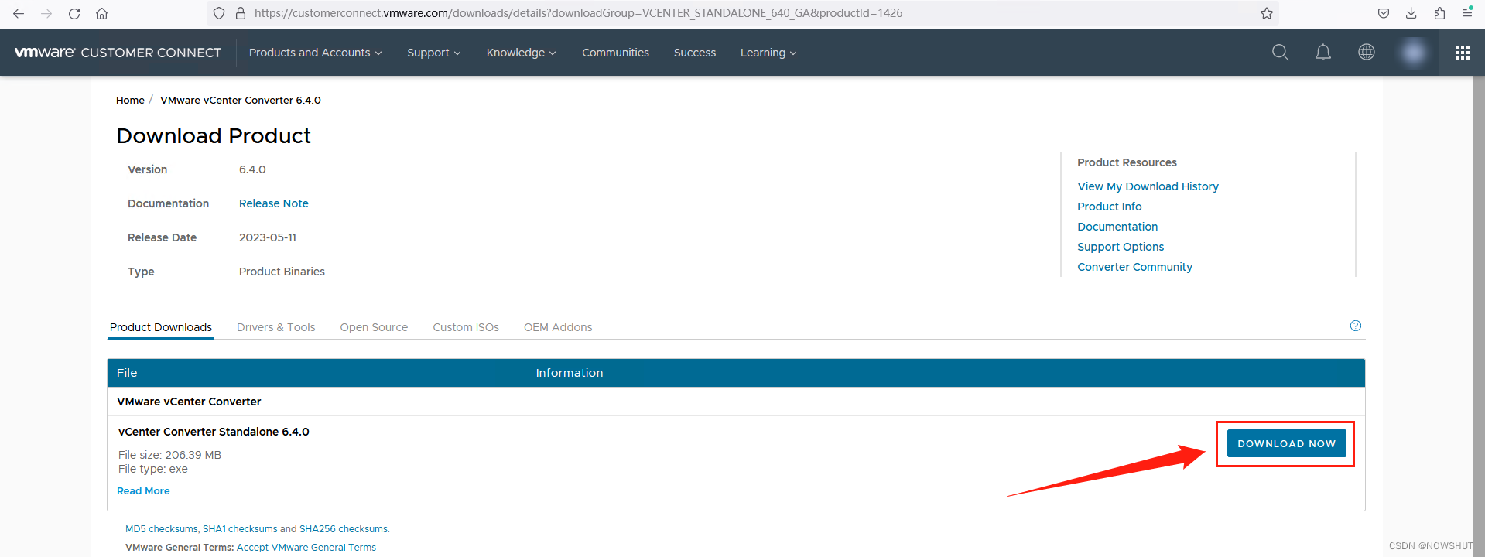Click the padlock site security icon
Viewport: 1485px width, 557px height.
click(x=240, y=13)
